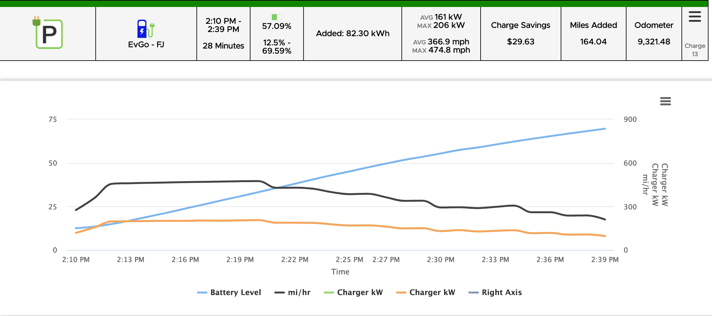This screenshot has width=712, height=316.
Task: Toggle the green Charger kW legend series
Action: click(353, 292)
